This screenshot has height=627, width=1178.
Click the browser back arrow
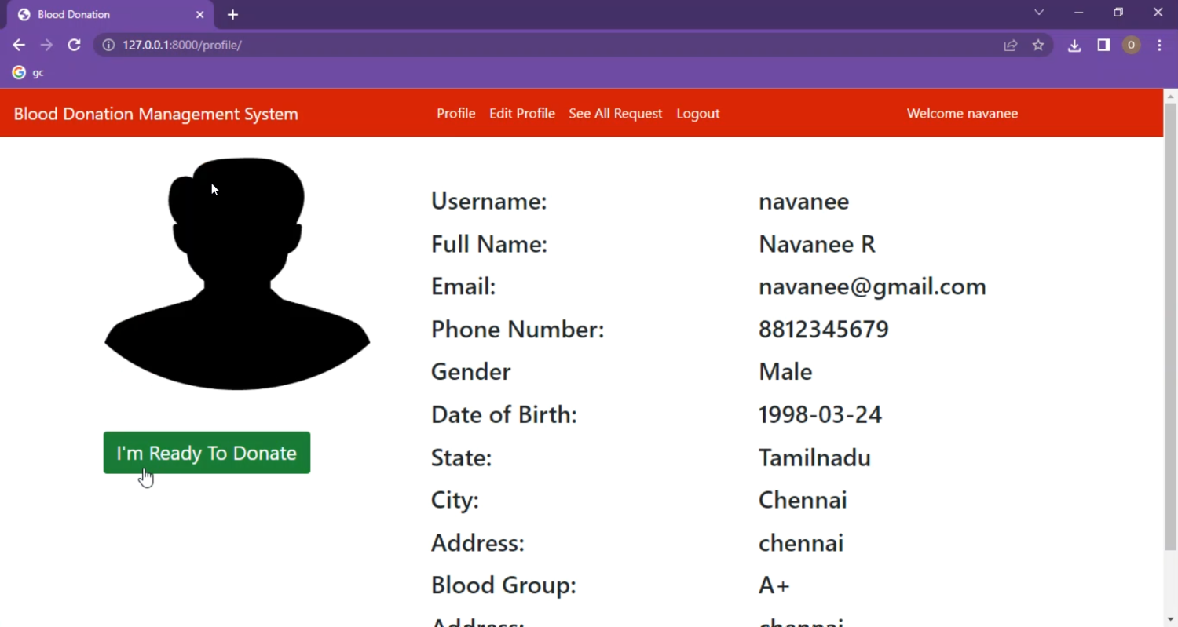tap(19, 46)
